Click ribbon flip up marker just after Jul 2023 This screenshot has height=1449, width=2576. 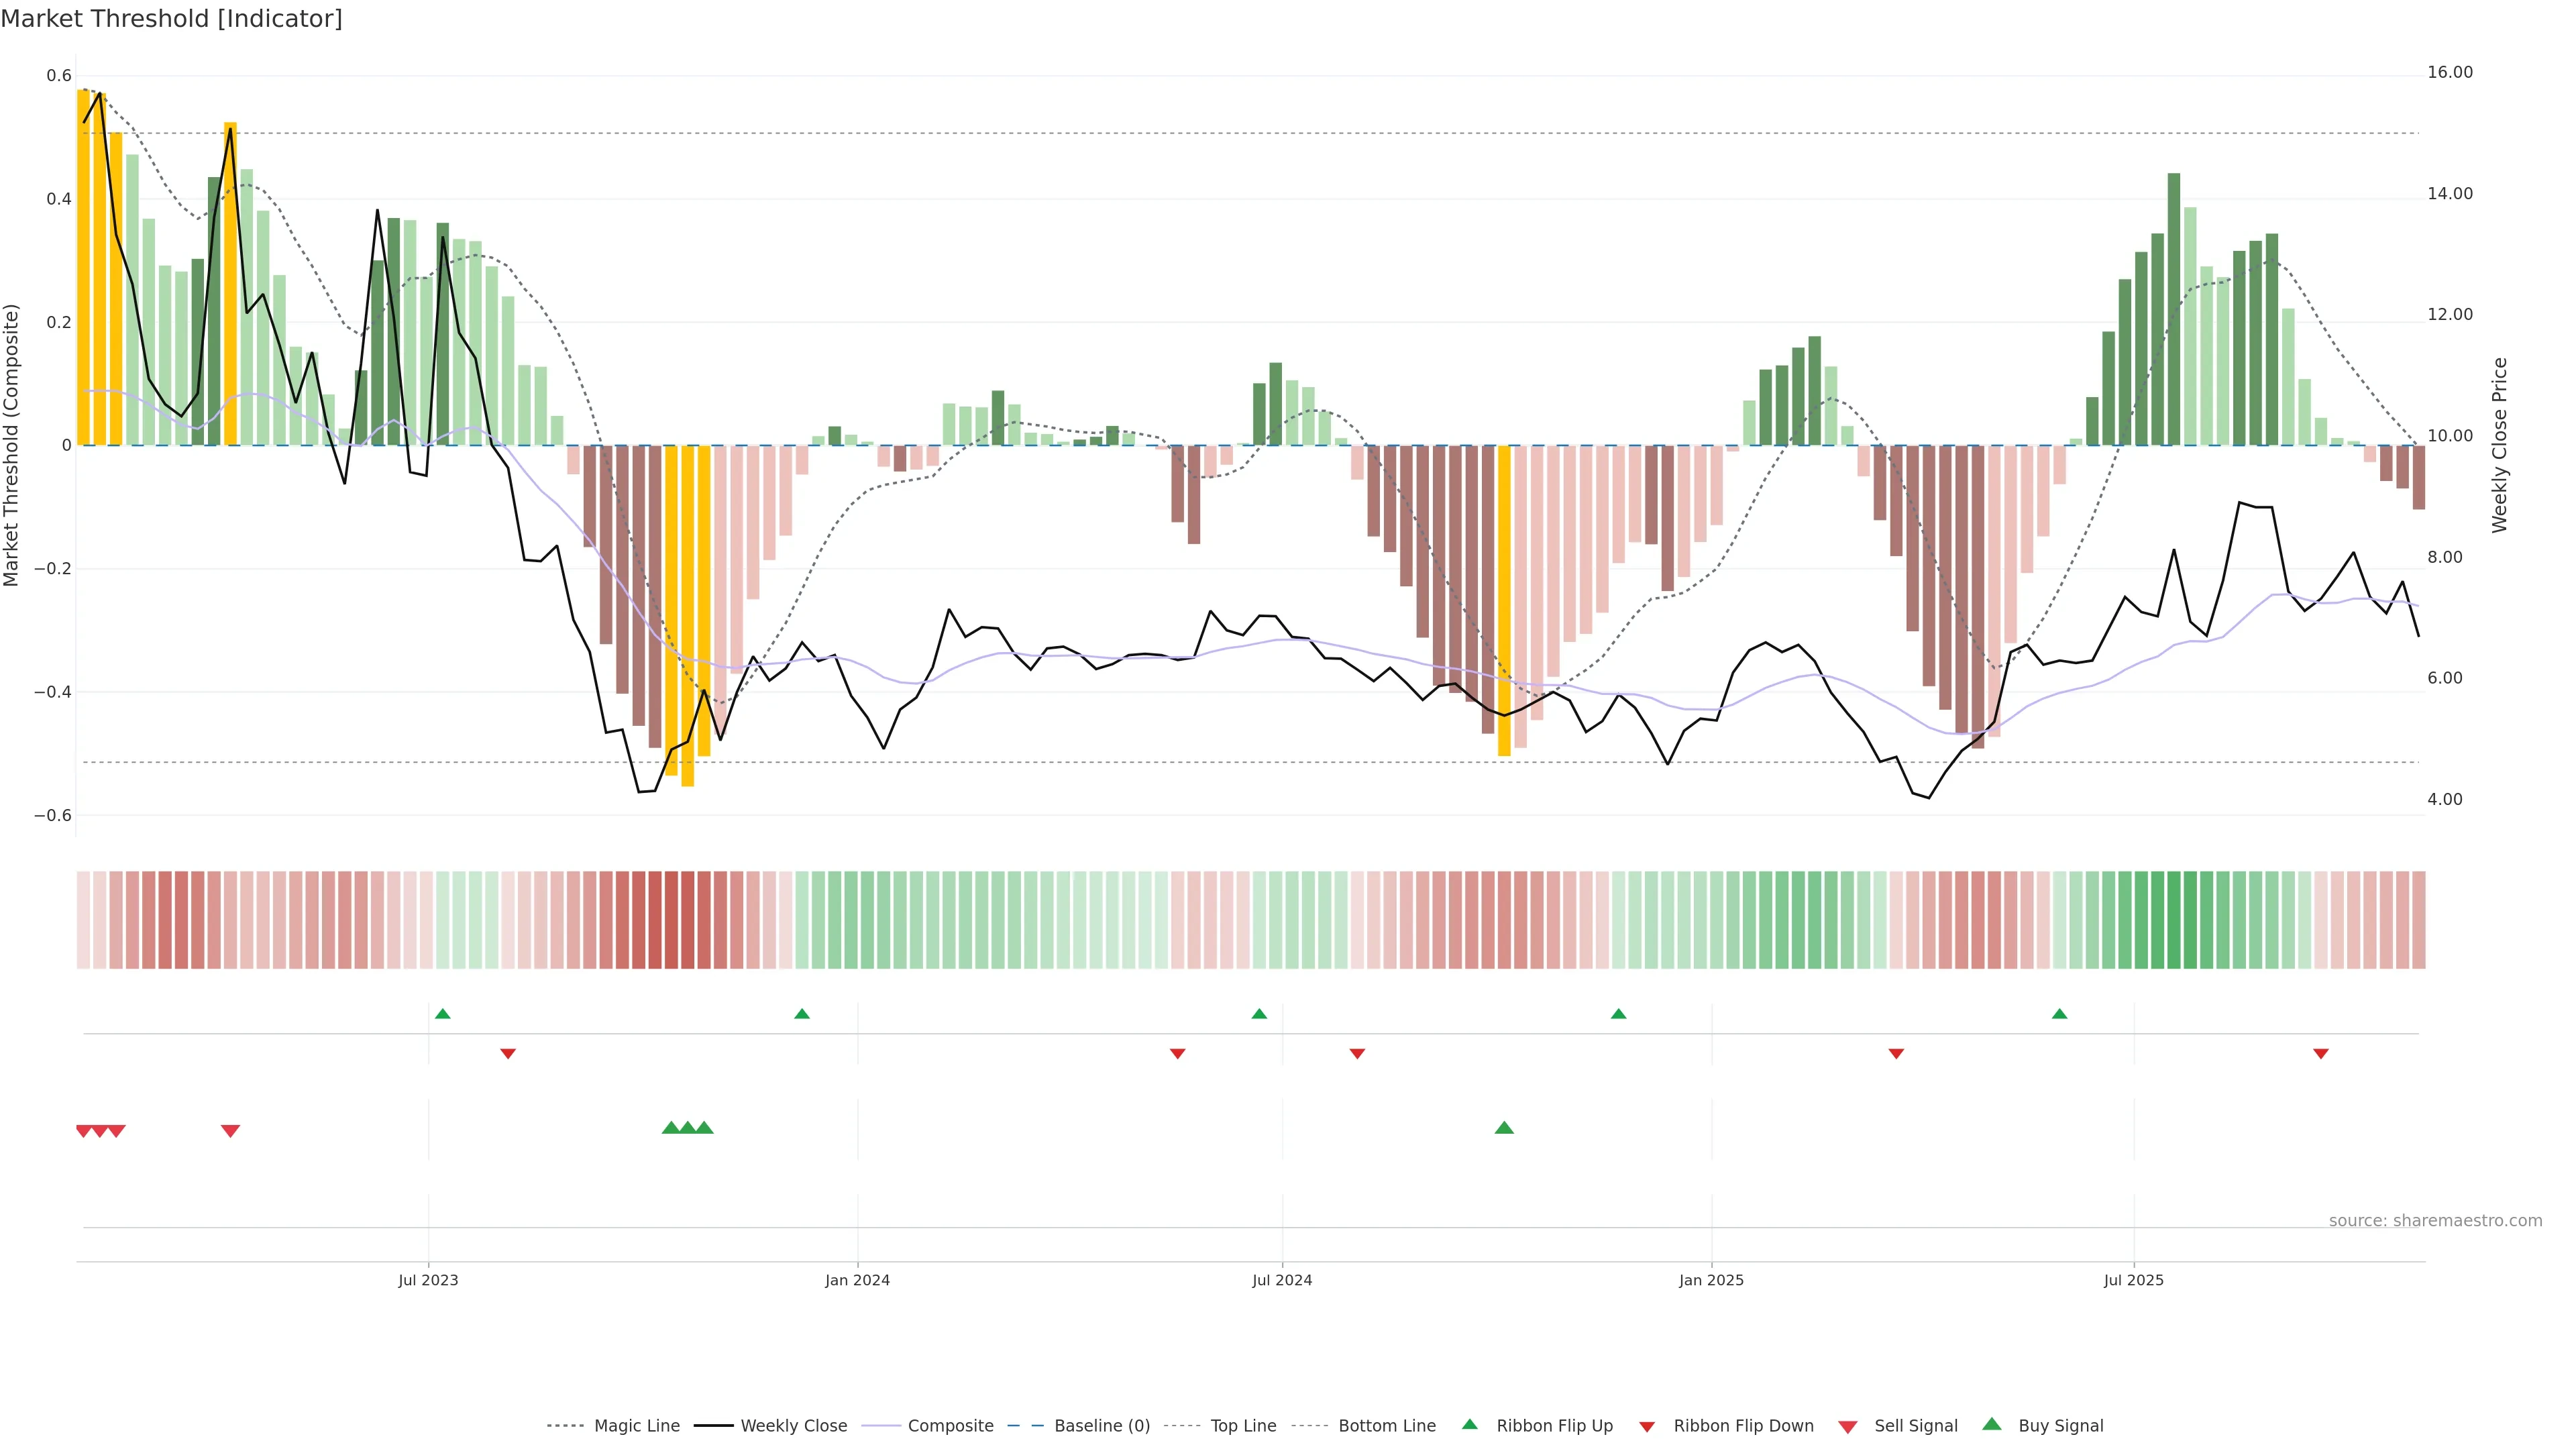[x=443, y=1014]
